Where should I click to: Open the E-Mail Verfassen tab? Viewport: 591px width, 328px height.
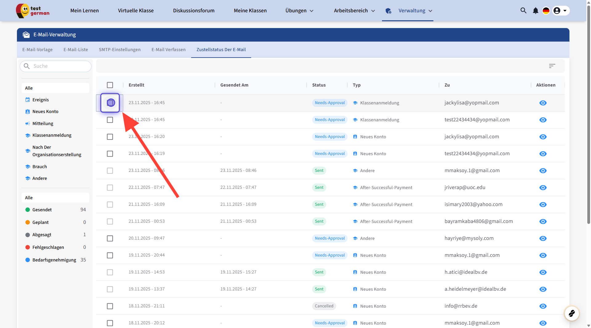(168, 50)
